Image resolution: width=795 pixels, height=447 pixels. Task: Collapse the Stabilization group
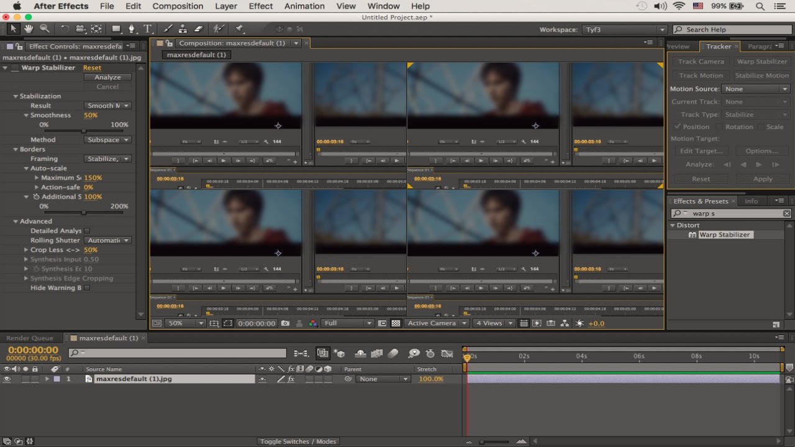16,96
